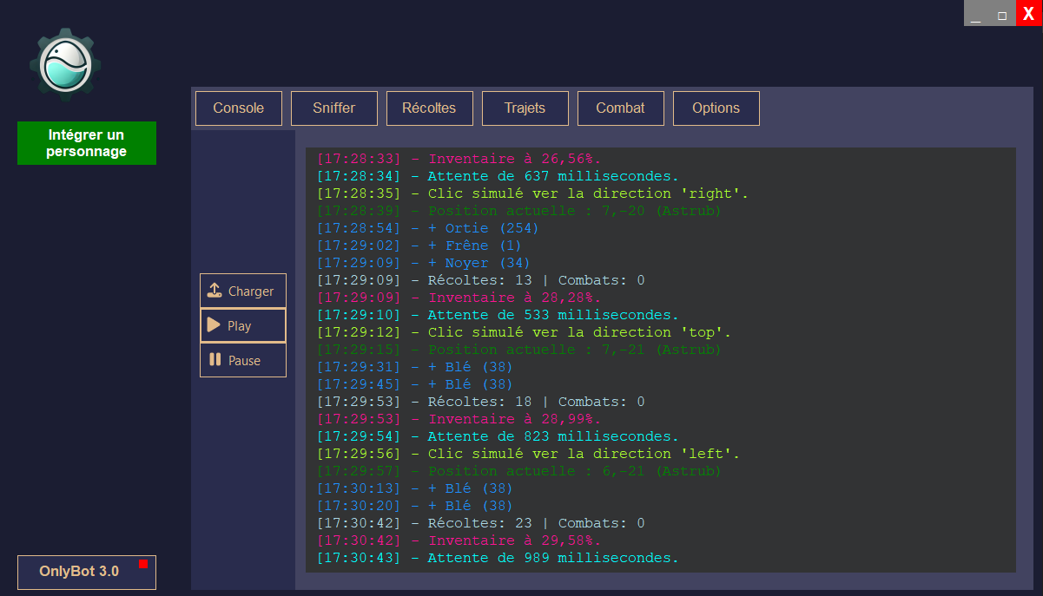The height and width of the screenshot is (596, 1043).
Task: Open the Récoltes tab
Action: click(430, 108)
